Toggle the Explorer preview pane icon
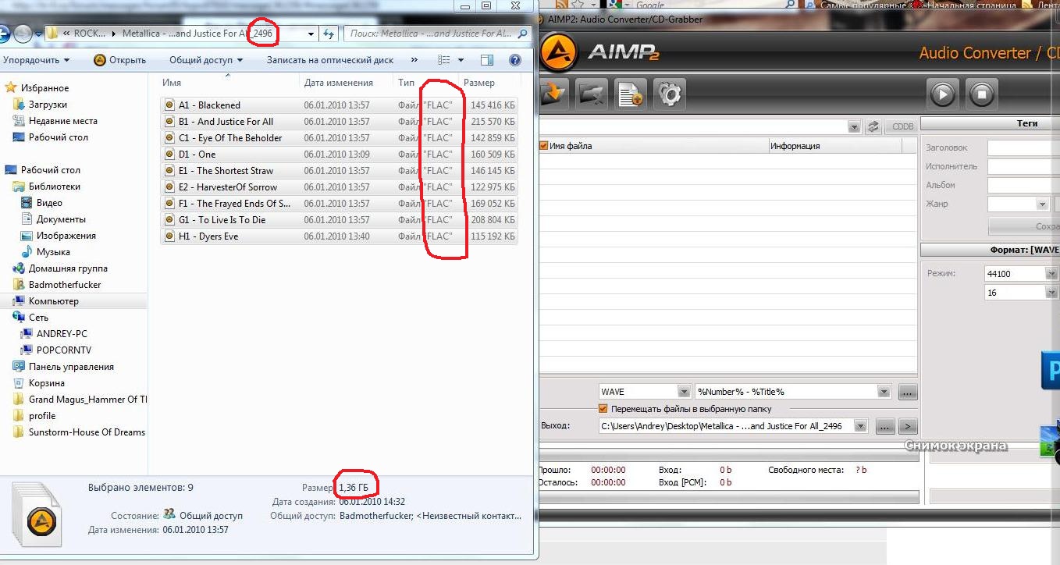The height and width of the screenshot is (565, 1060). [x=487, y=60]
